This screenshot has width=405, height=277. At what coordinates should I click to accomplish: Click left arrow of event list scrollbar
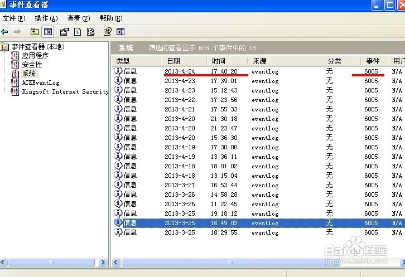tap(115, 263)
